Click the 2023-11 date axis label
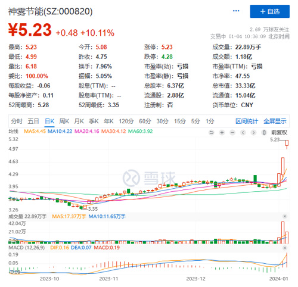The height and width of the screenshot is (287, 298). click(x=108, y=279)
